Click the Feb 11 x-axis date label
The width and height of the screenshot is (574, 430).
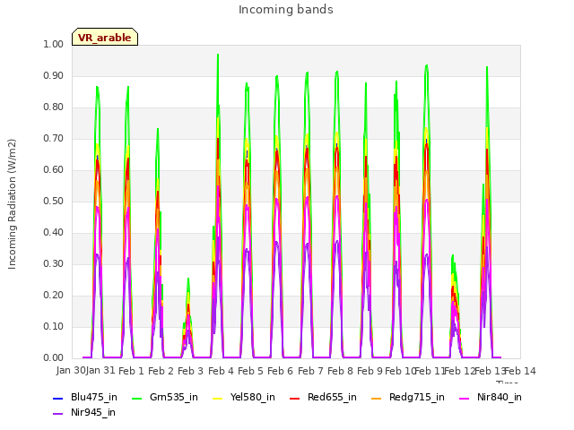(430, 371)
